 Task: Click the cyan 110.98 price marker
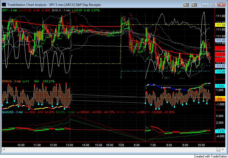pyautogui.click(x=221, y=72)
